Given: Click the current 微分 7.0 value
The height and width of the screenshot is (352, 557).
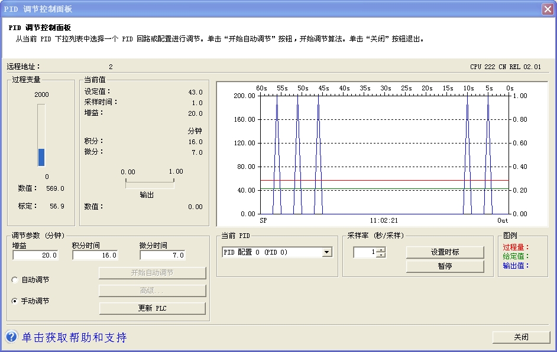Looking at the screenshot, I should point(197,152).
